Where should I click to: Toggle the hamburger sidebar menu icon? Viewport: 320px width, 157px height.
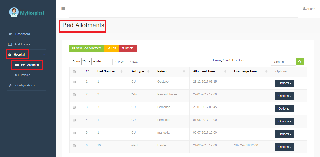click(63, 9)
